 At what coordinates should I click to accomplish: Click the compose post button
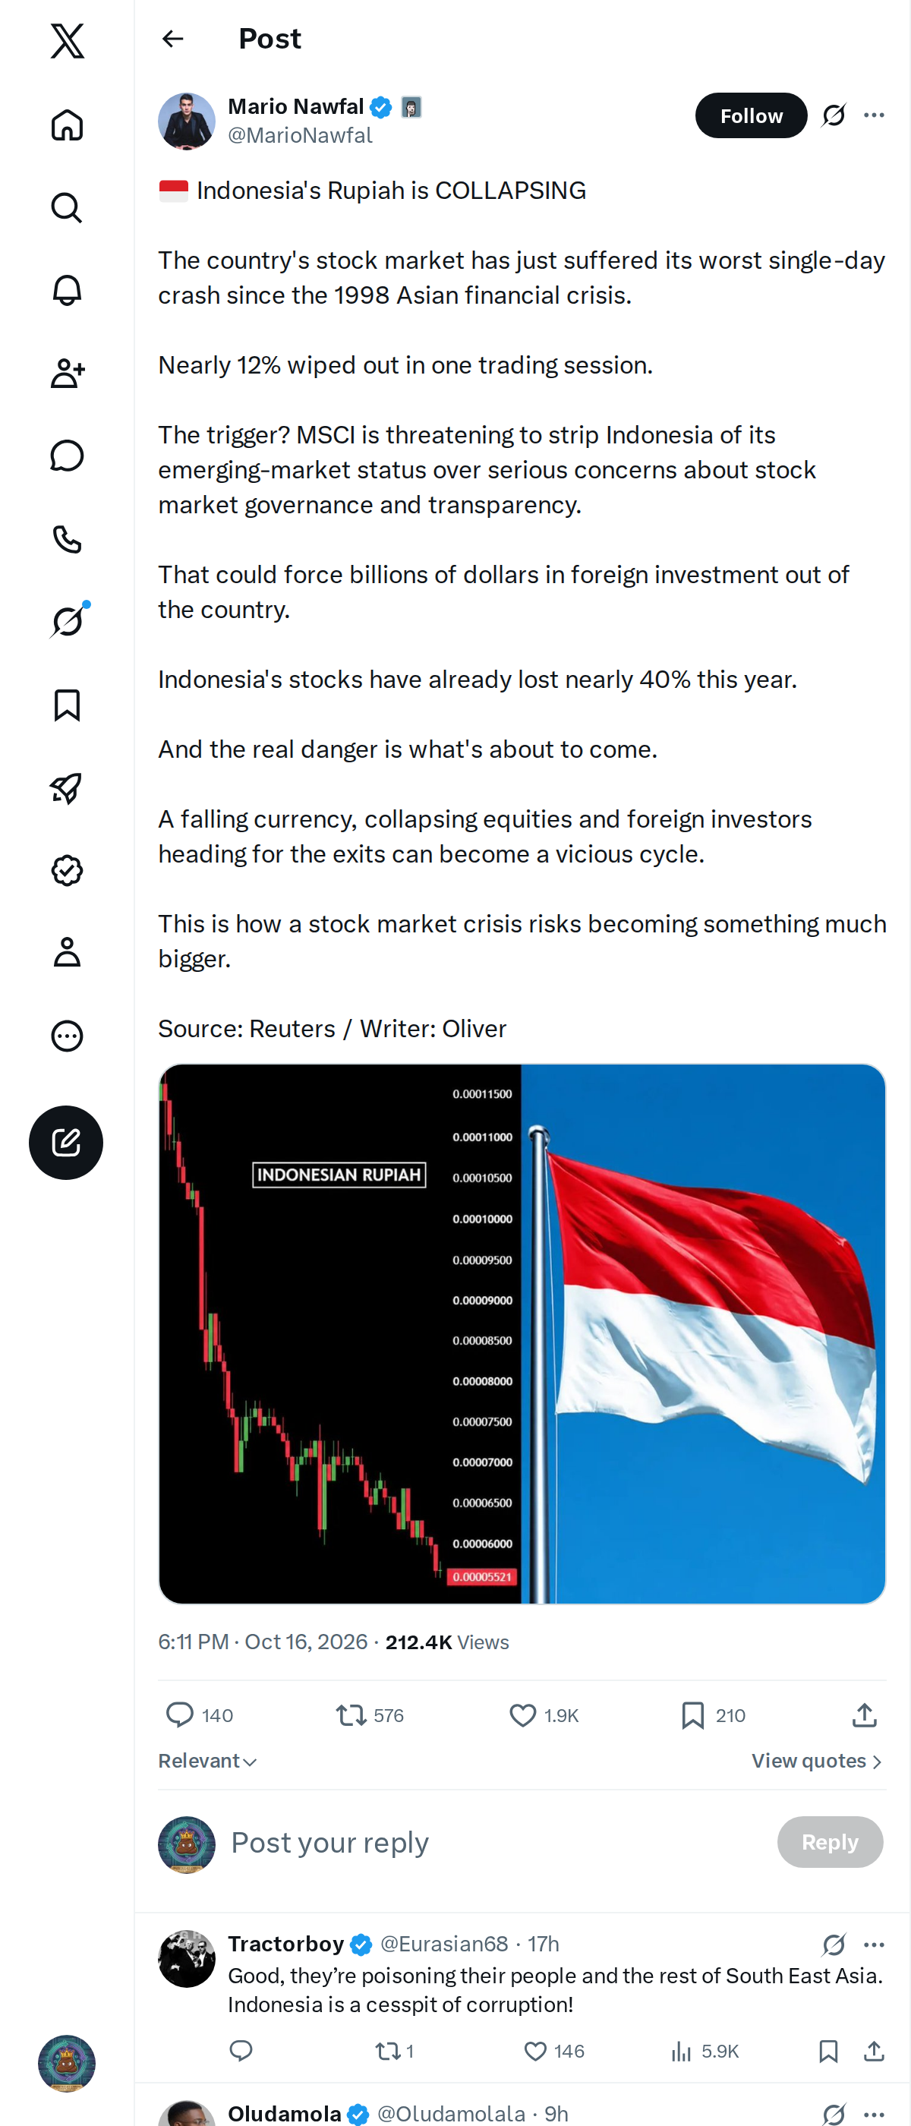tap(66, 1142)
